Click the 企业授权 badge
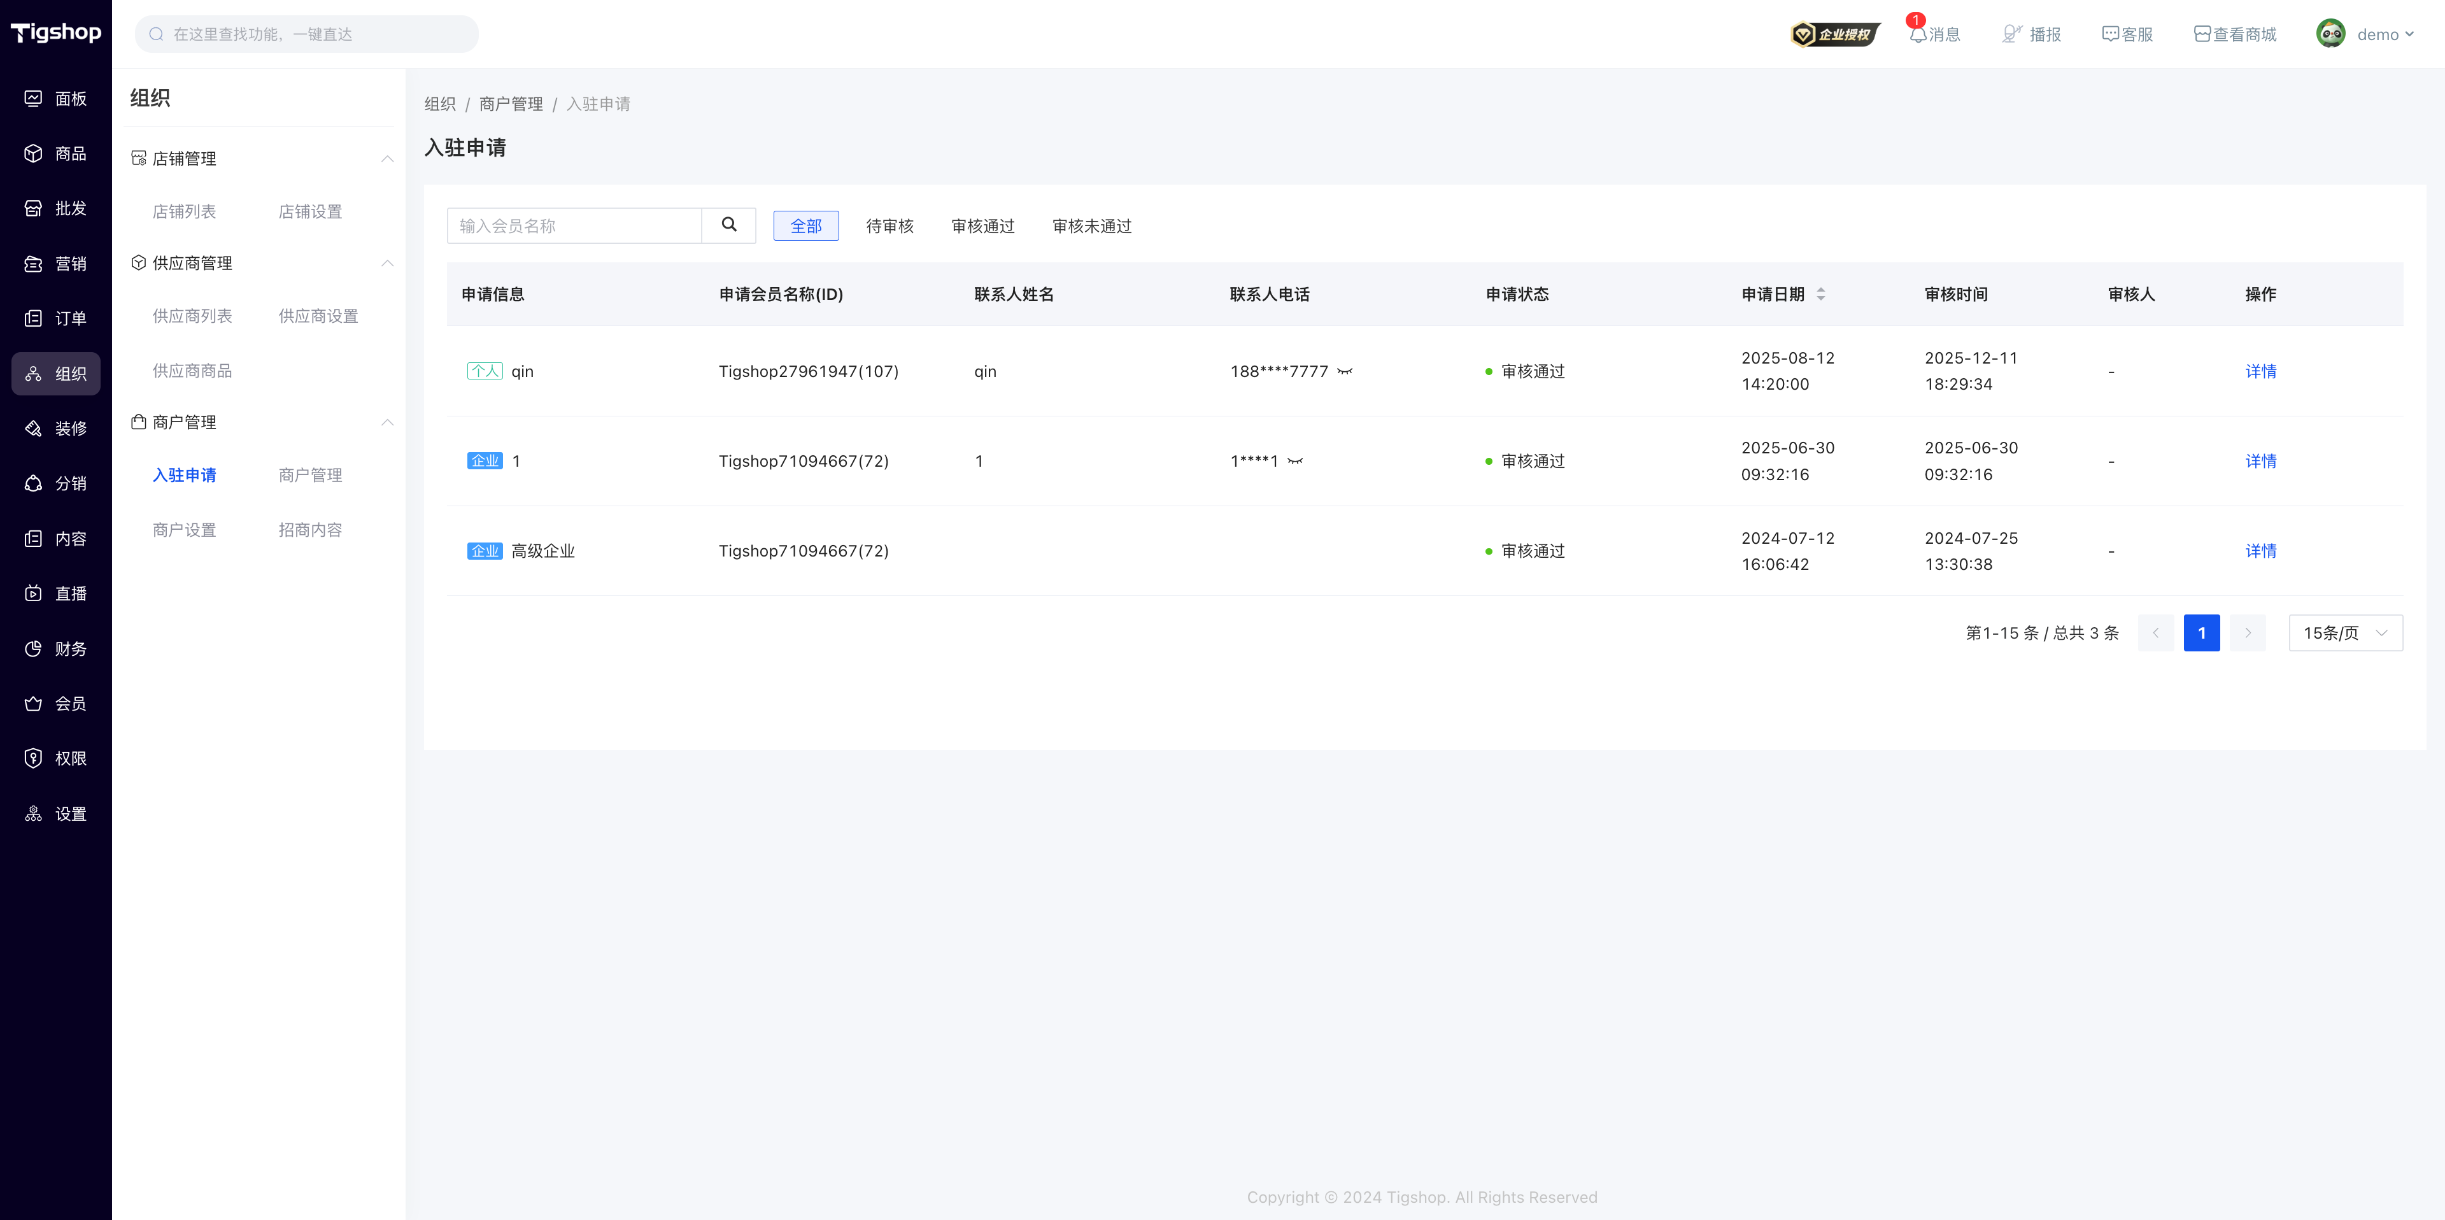This screenshot has width=2445, height=1220. pos(1834,34)
